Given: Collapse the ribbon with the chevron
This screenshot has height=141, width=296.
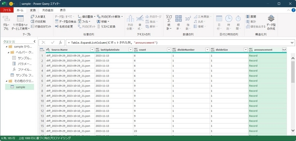Looking at the screenshot, I should click(288, 10).
